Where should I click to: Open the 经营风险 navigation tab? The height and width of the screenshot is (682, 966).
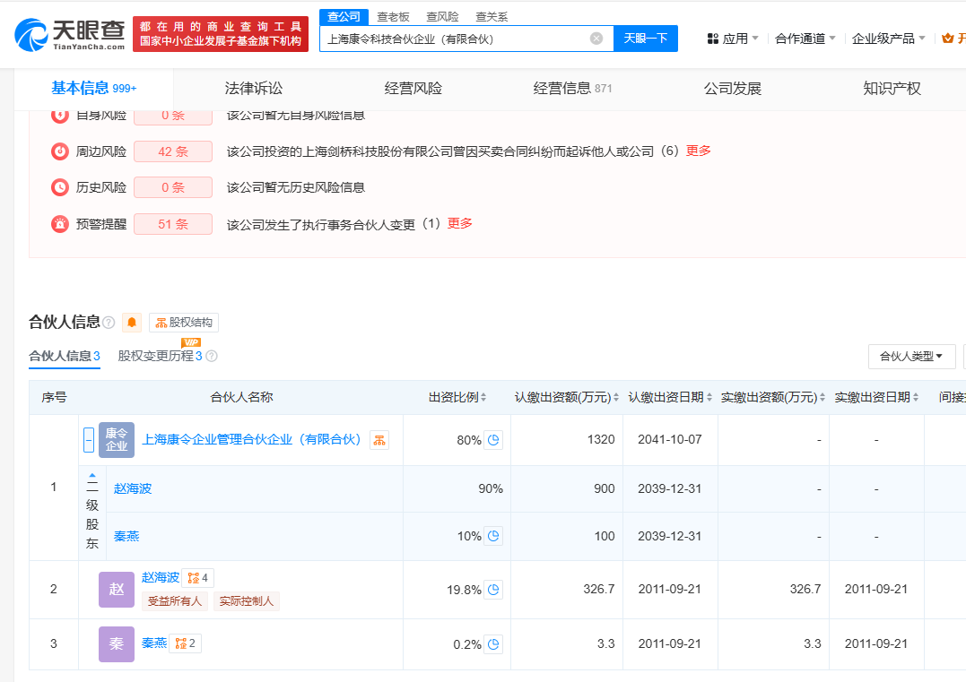pyautogui.click(x=413, y=89)
